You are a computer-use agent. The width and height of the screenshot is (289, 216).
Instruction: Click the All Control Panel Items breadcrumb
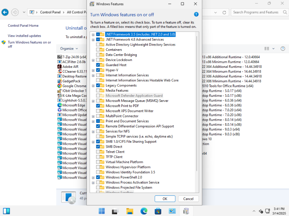pos(77,12)
